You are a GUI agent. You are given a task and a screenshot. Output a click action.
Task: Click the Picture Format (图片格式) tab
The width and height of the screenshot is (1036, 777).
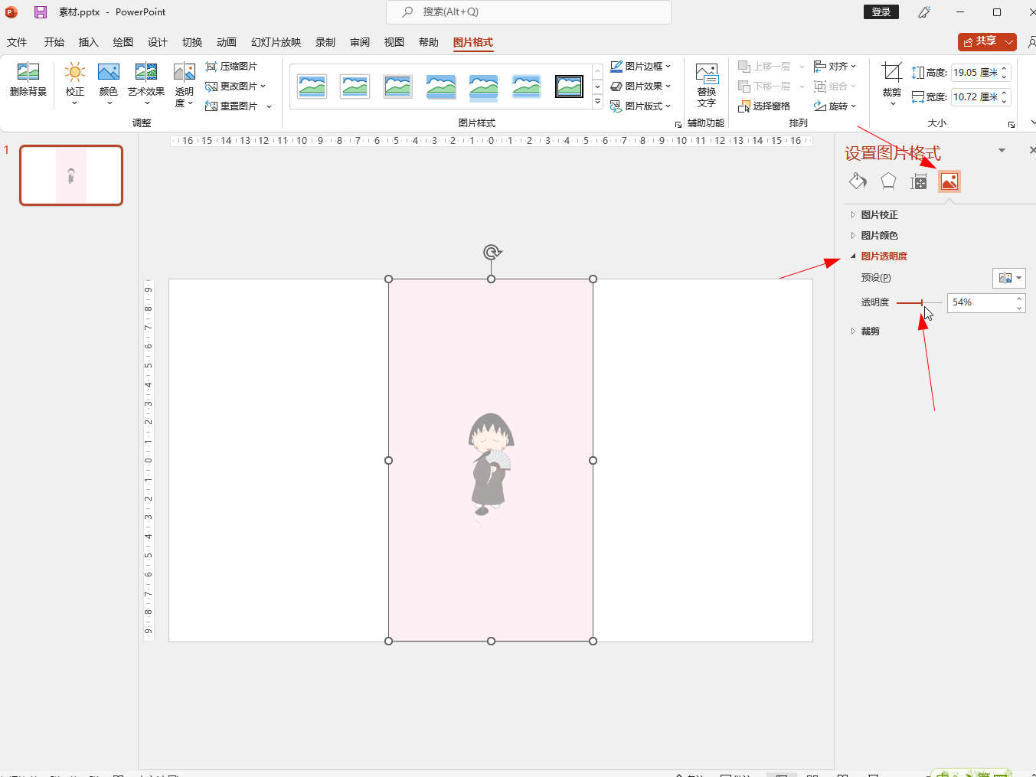473,42
